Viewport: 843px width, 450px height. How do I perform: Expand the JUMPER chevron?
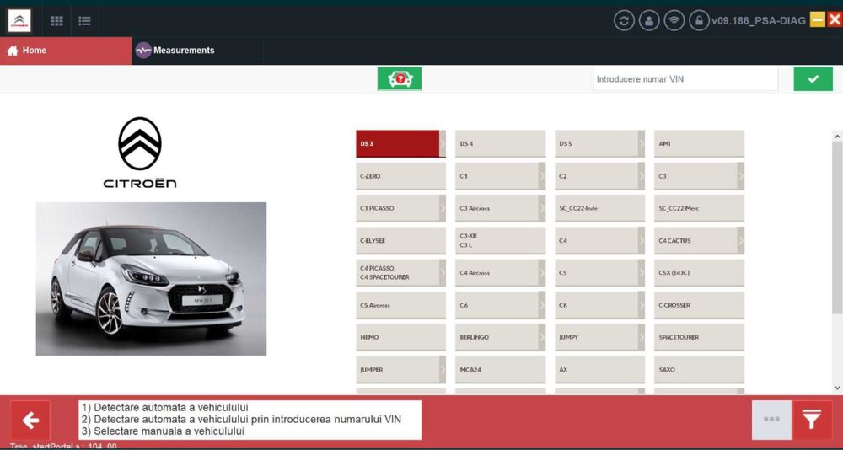click(x=443, y=369)
